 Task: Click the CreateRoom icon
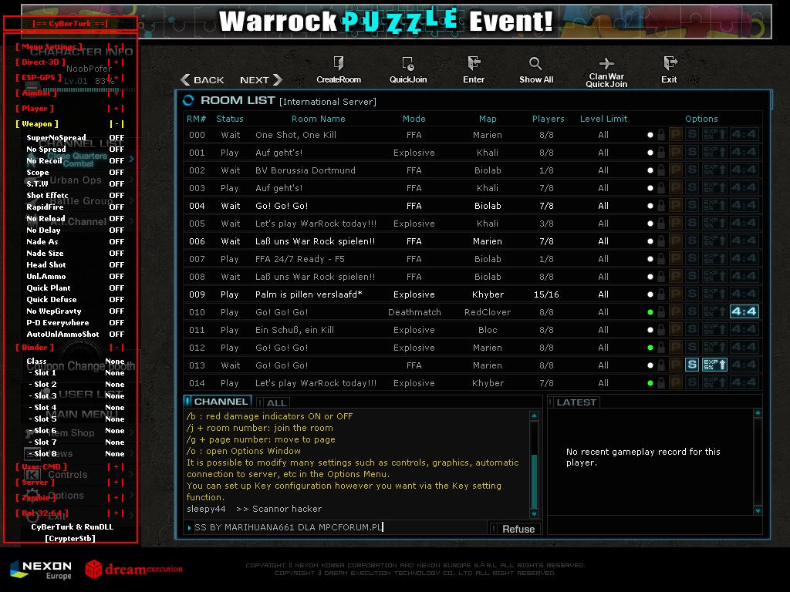[339, 63]
